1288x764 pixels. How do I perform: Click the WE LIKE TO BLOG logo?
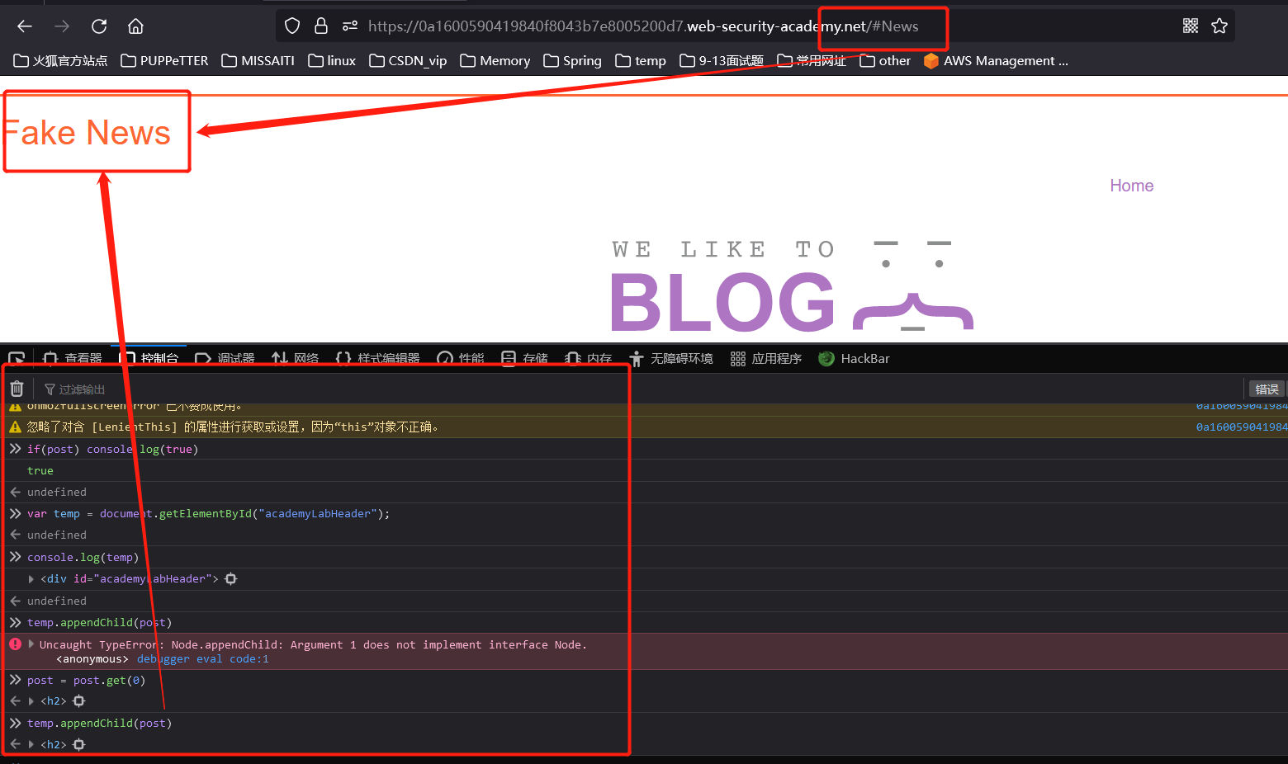(793, 285)
